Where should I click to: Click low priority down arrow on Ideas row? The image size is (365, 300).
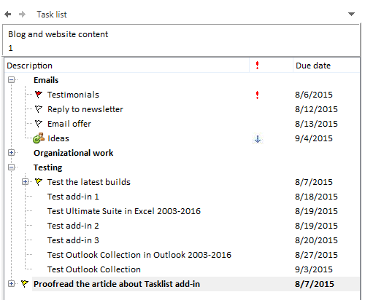[258, 139]
